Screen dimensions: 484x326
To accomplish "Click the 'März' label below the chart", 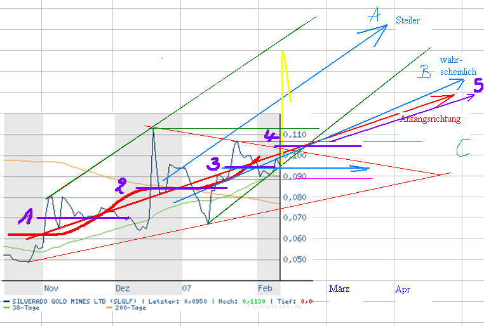I will (x=339, y=289).
